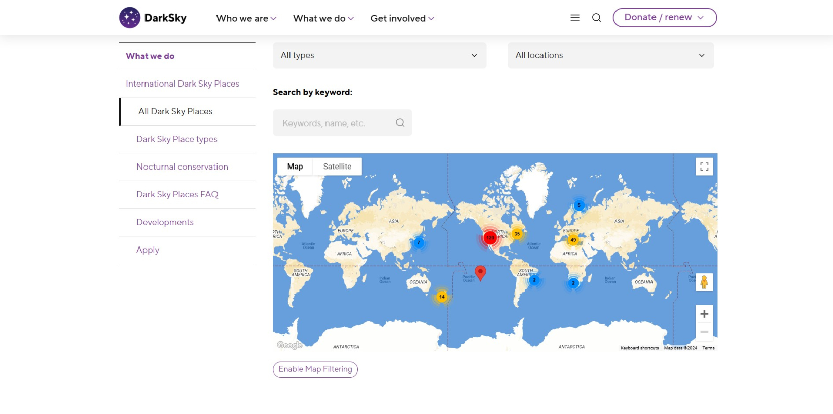Expand the Get involved menu
This screenshot has width=833, height=414.
(403, 18)
